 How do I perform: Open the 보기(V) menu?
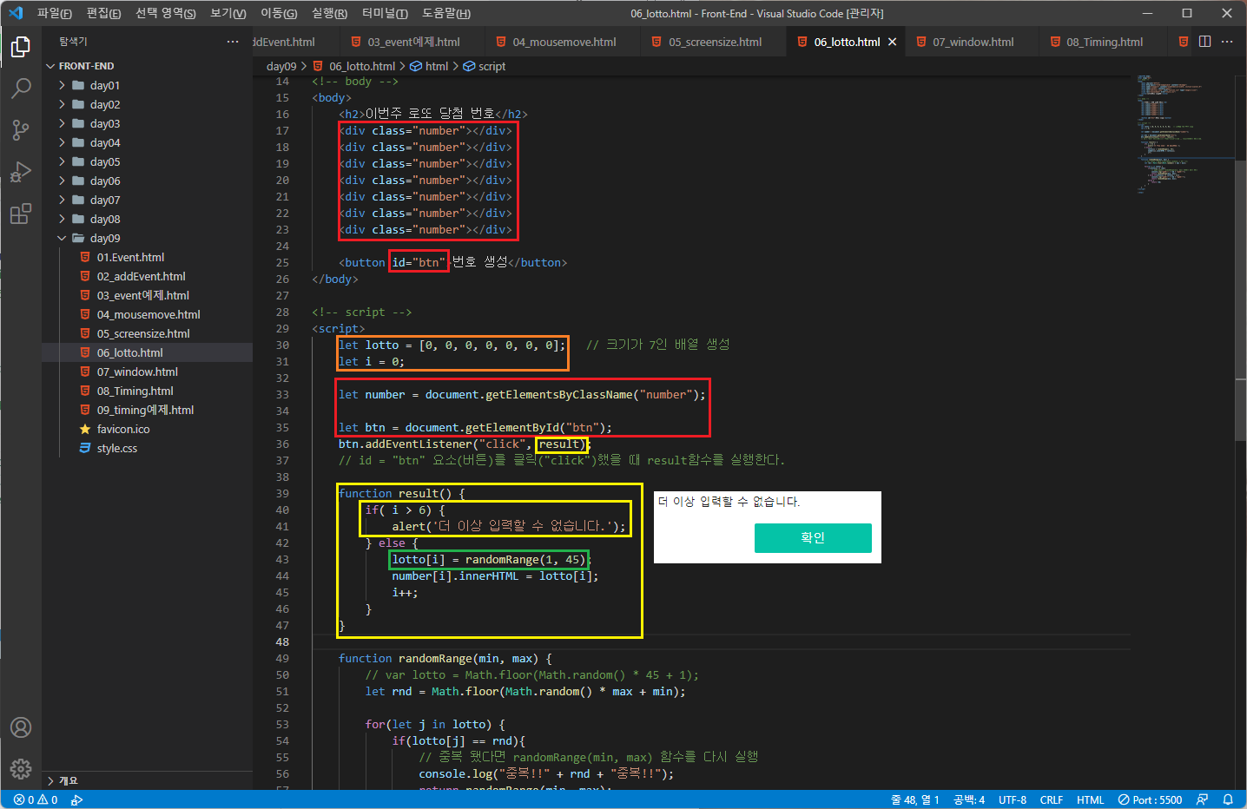228,13
